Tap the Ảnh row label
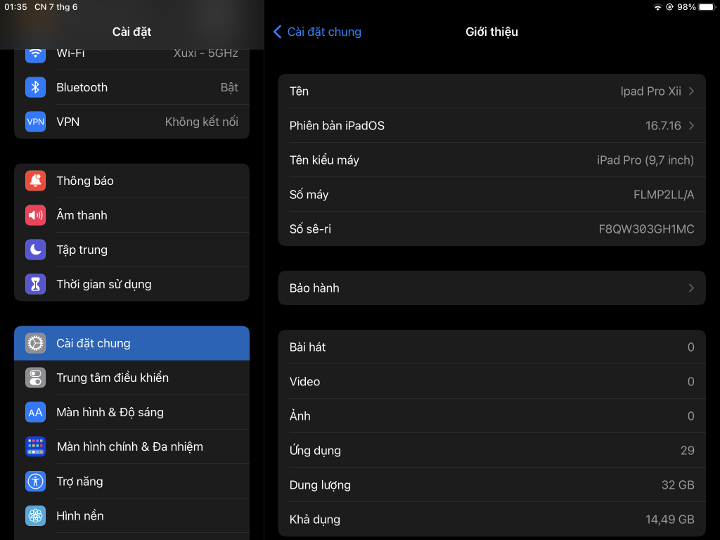This screenshot has width=720, height=540. [x=300, y=416]
